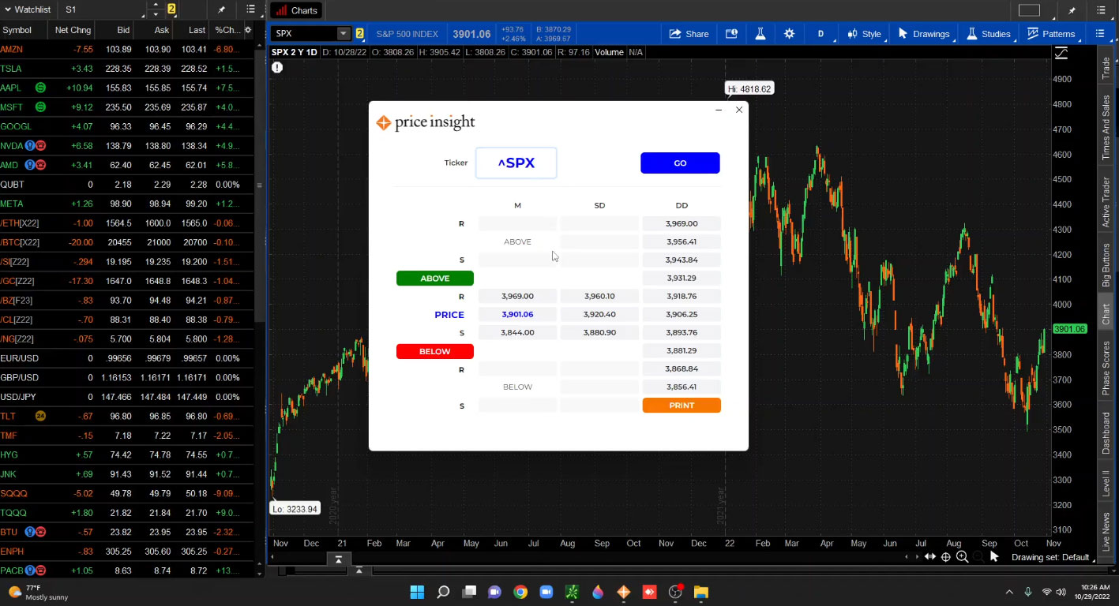The height and width of the screenshot is (606, 1119).
Task: Launch Google Chrome from the taskbar
Action: (520, 592)
